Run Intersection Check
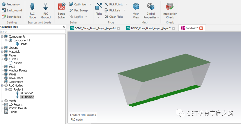This screenshot has height=124, width=241. 170,11
